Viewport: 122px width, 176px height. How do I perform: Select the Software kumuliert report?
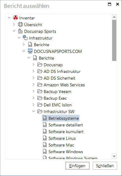[66, 132]
